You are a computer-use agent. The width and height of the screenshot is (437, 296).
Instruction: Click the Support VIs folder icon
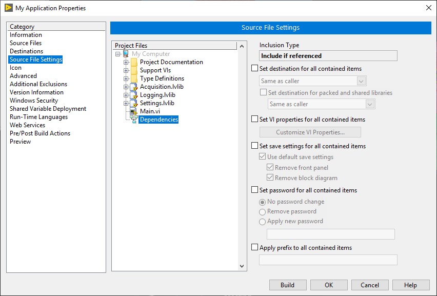point(134,70)
